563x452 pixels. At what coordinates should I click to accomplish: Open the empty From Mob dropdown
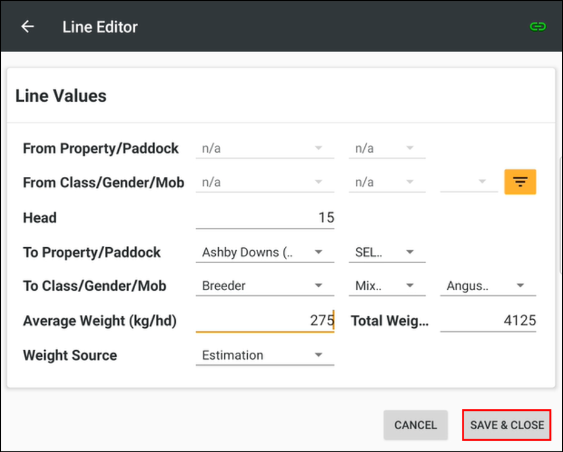[468, 182]
